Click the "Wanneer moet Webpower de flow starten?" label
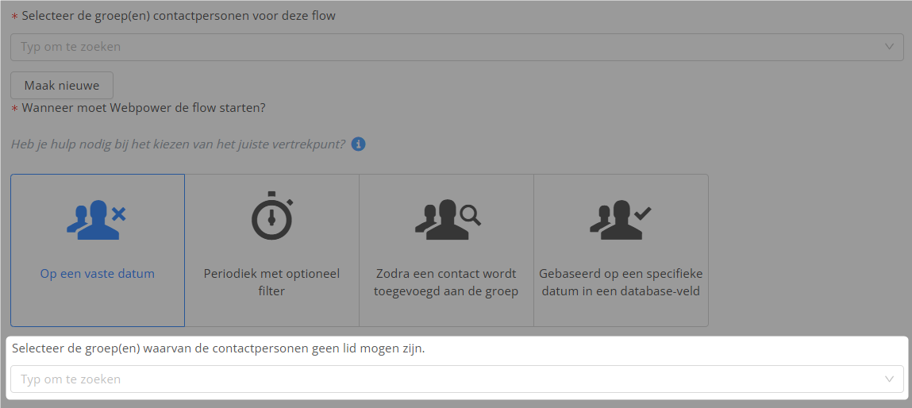The height and width of the screenshot is (408, 912). tap(144, 108)
